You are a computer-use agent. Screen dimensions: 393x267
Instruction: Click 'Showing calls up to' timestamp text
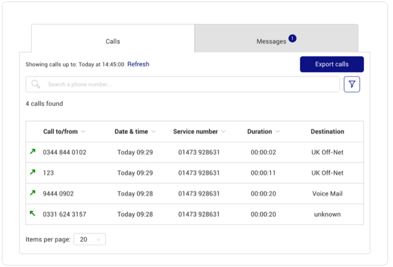[x=75, y=65]
